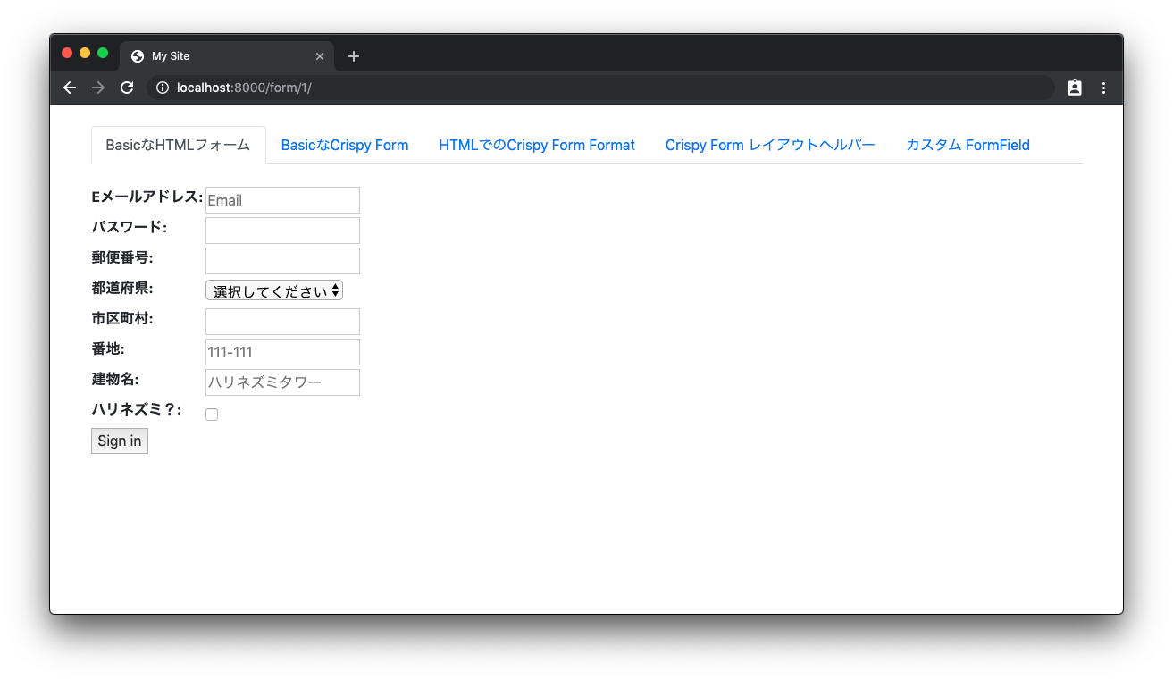Image resolution: width=1173 pixels, height=680 pixels.
Task: Select the カスタム FormField tab
Action: [x=968, y=145]
